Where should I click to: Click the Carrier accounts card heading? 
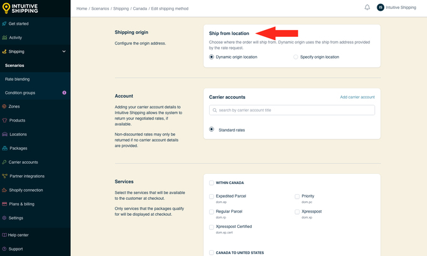click(227, 97)
